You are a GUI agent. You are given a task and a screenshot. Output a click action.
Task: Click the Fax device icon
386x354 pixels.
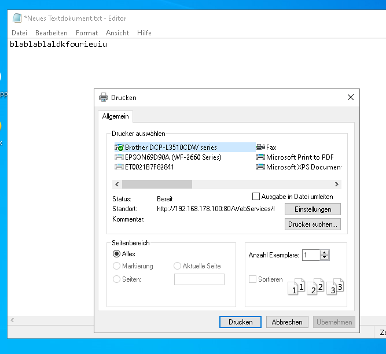(x=260, y=147)
